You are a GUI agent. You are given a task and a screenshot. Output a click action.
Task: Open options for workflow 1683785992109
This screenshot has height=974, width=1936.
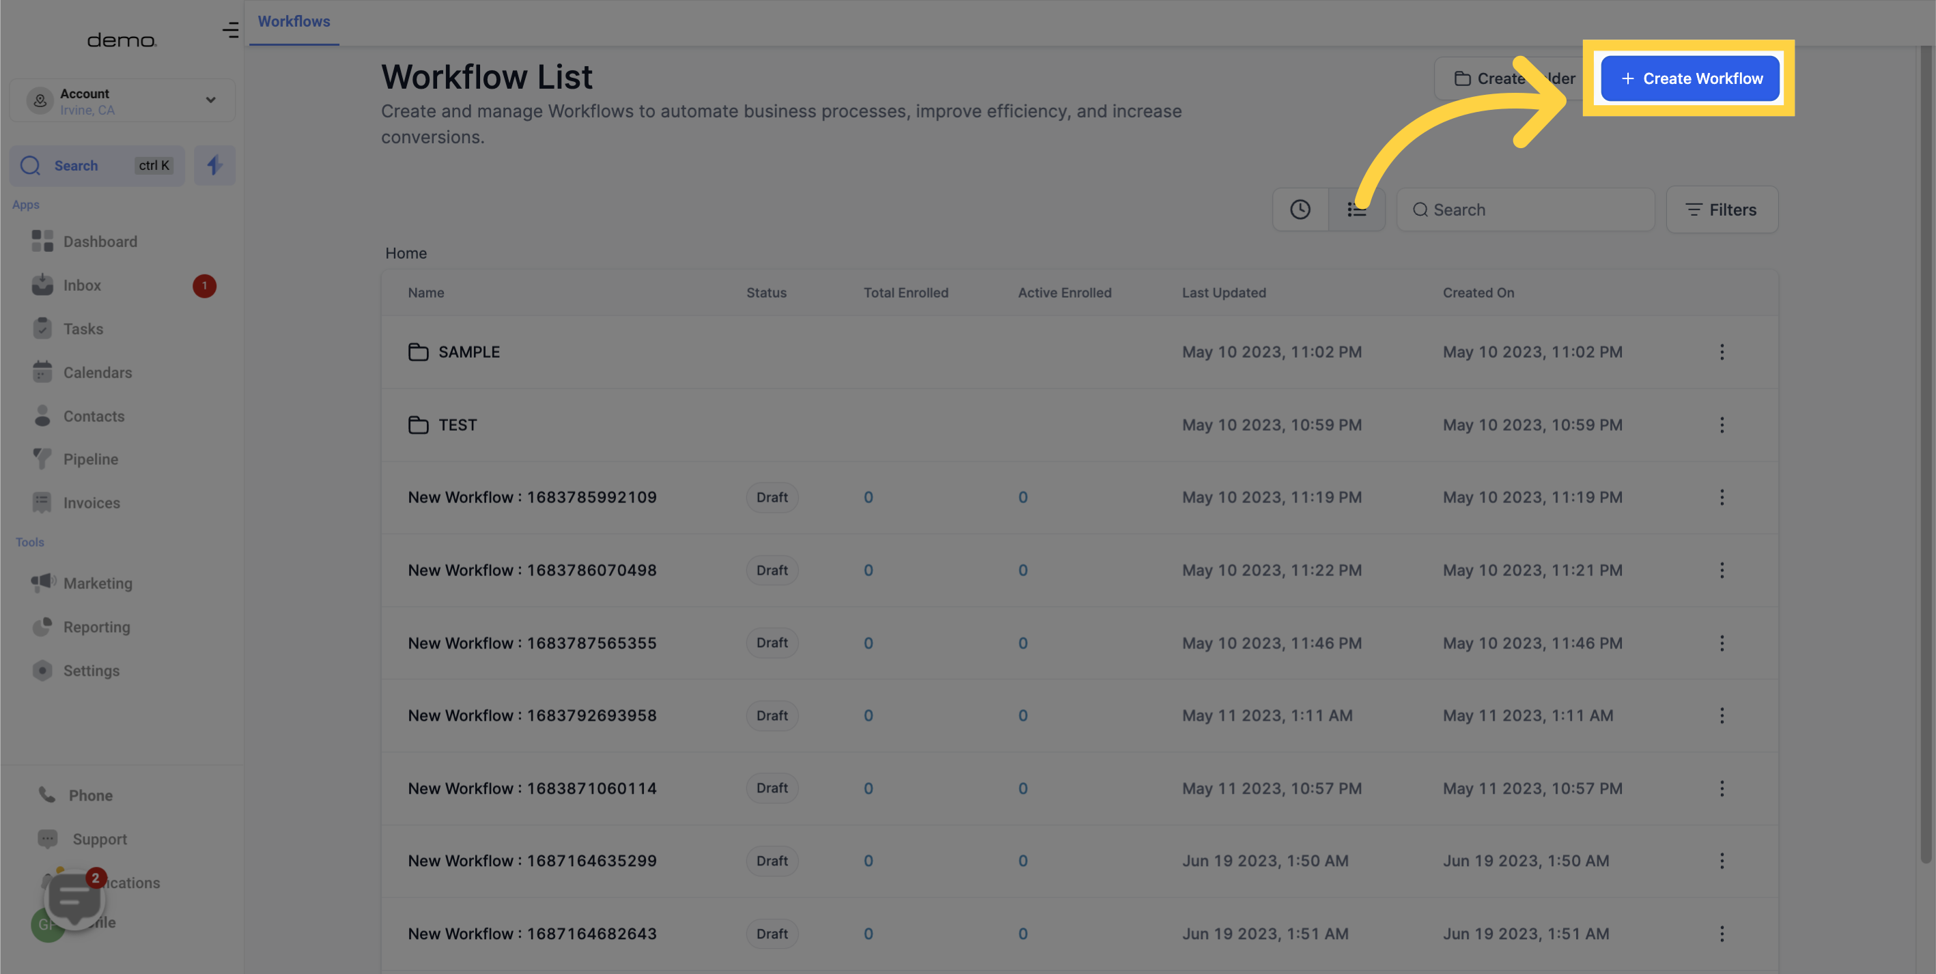1722,497
